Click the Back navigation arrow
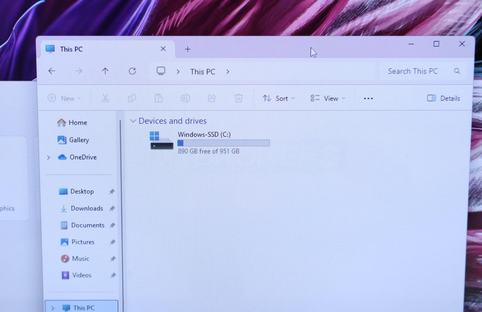482x312 pixels. 52,71
